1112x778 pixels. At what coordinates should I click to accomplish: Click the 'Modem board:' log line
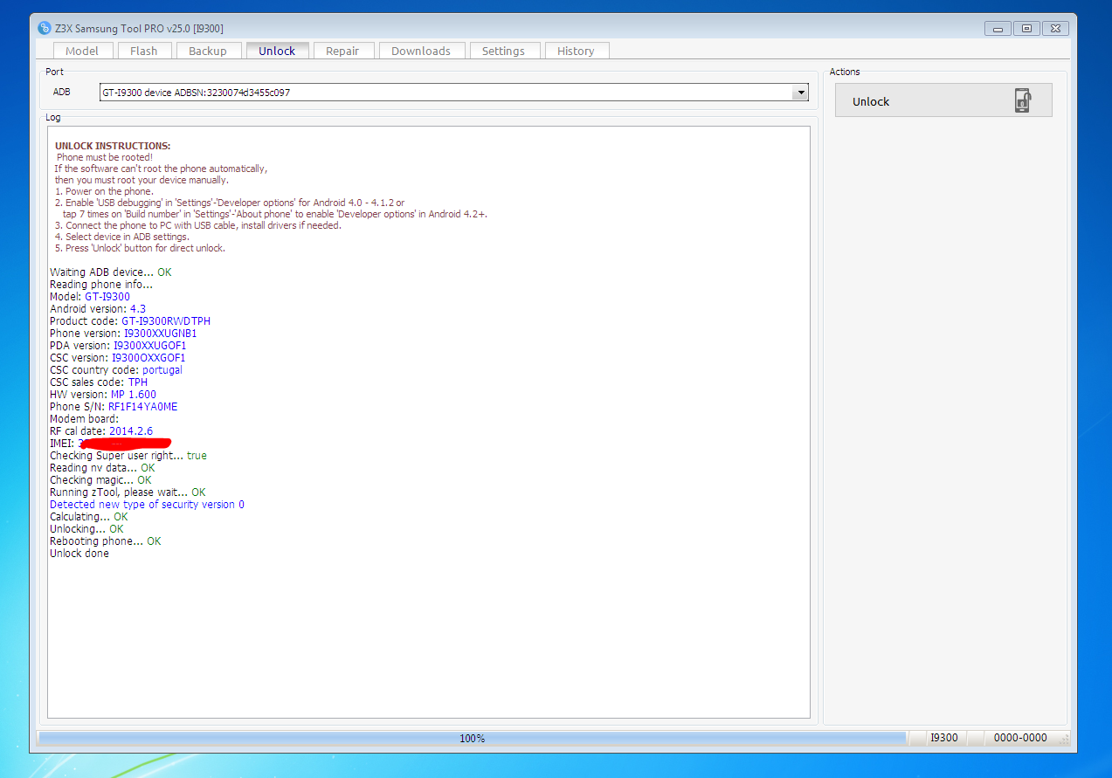click(x=84, y=419)
